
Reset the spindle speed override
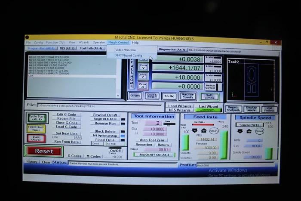(259, 131)
